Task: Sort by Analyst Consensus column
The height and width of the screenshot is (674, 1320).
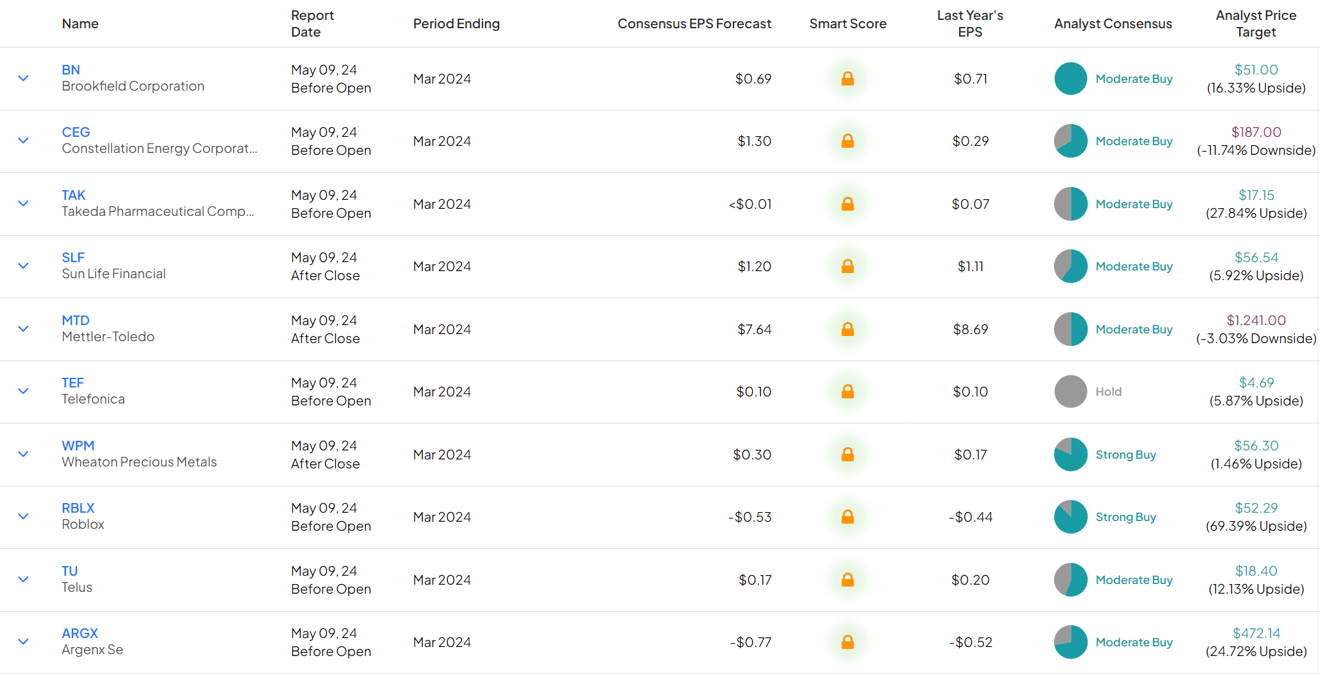Action: (x=1113, y=24)
